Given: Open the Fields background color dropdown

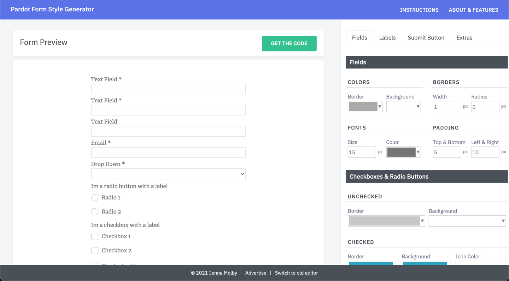Looking at the screenshot, I should [403, 107].
